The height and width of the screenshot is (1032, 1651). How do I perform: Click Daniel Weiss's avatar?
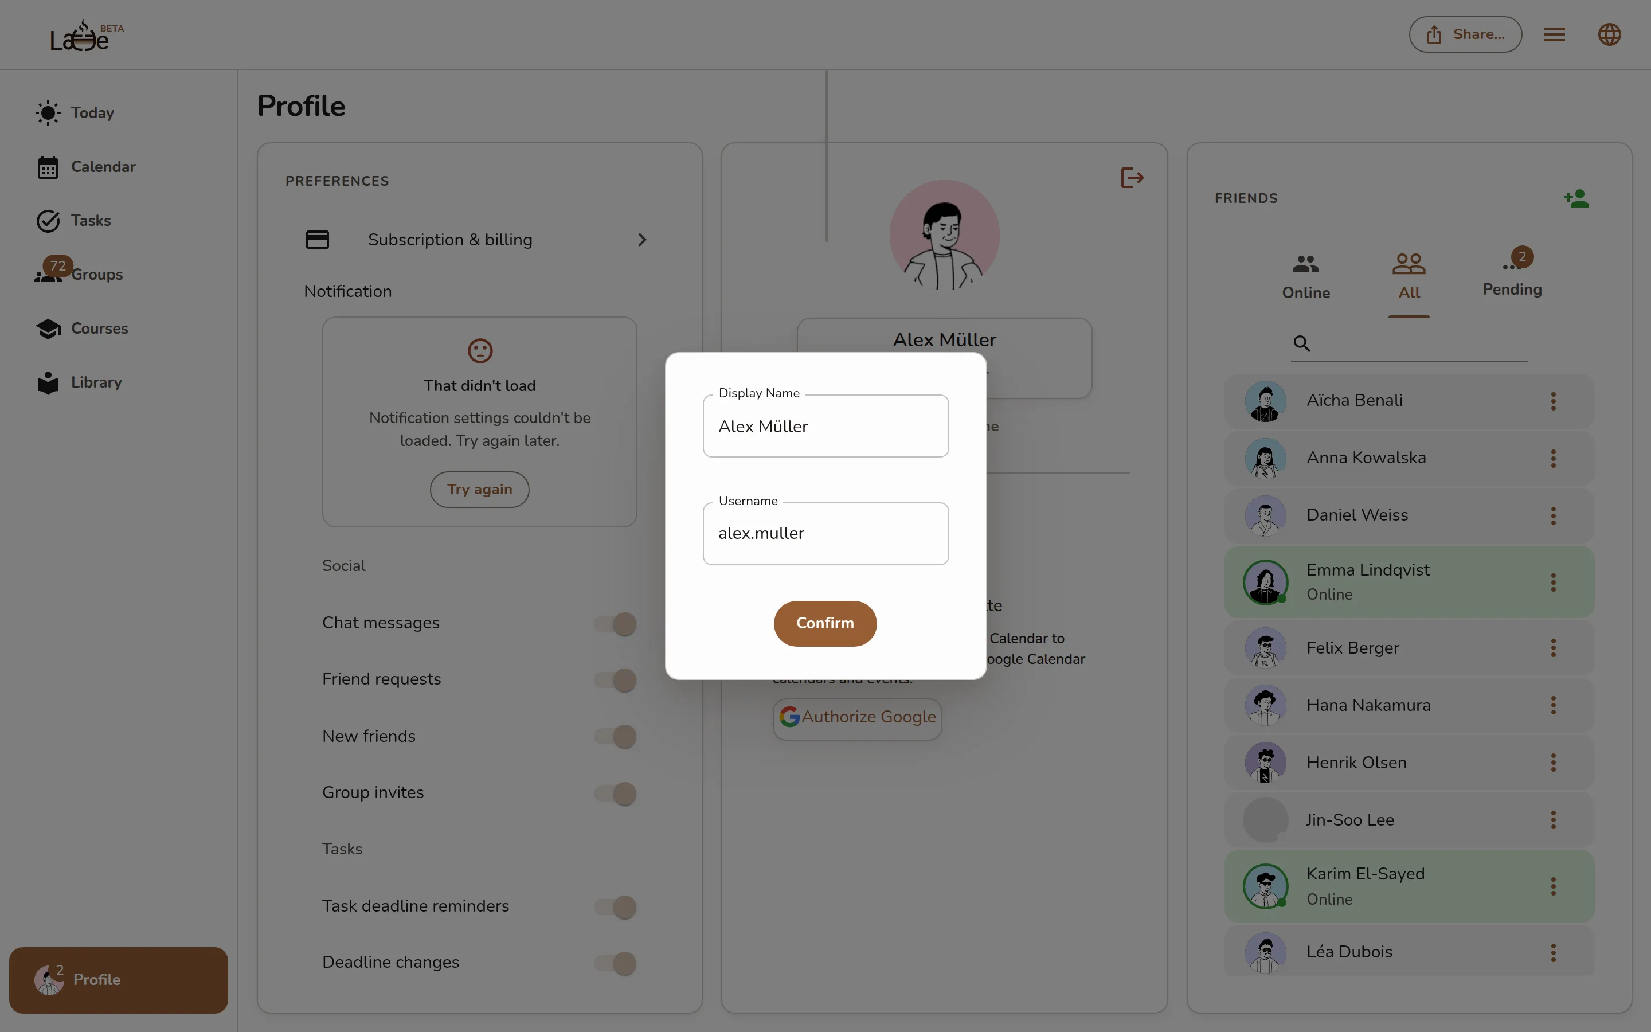tap(1266, 516)
